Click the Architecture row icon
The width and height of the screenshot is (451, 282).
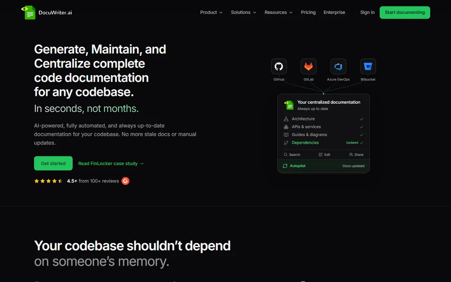tap(286, 119)
